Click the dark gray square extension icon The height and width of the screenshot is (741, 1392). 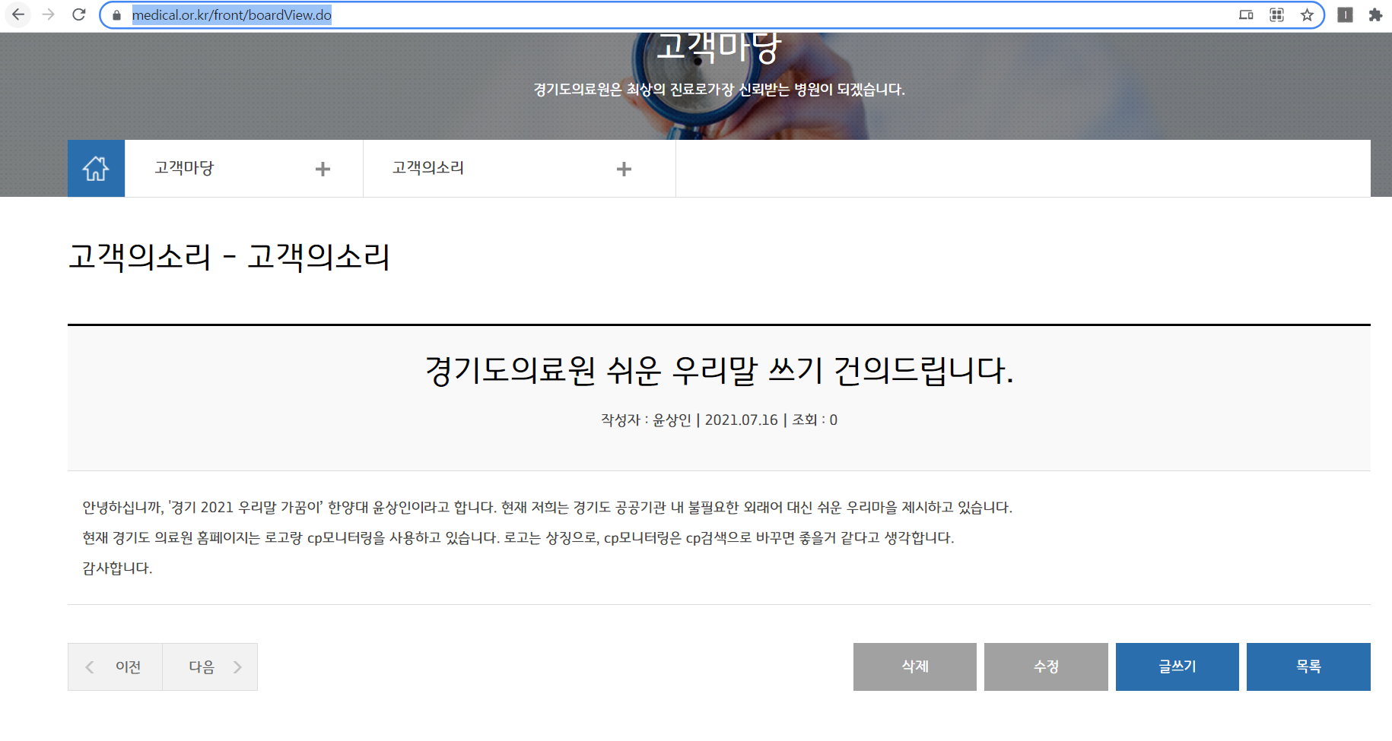click(x=1345, y=14)
